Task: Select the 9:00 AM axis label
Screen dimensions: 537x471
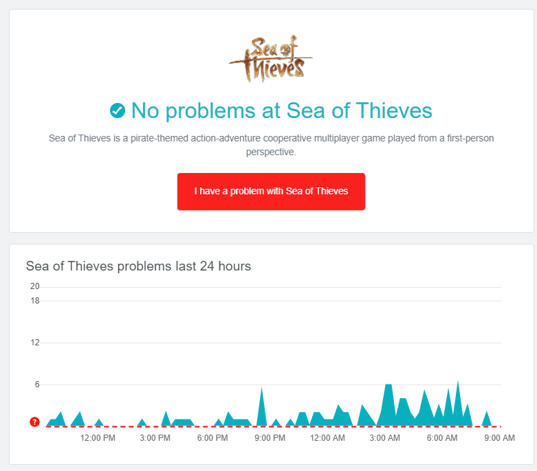Action: [x=499, y=438]
